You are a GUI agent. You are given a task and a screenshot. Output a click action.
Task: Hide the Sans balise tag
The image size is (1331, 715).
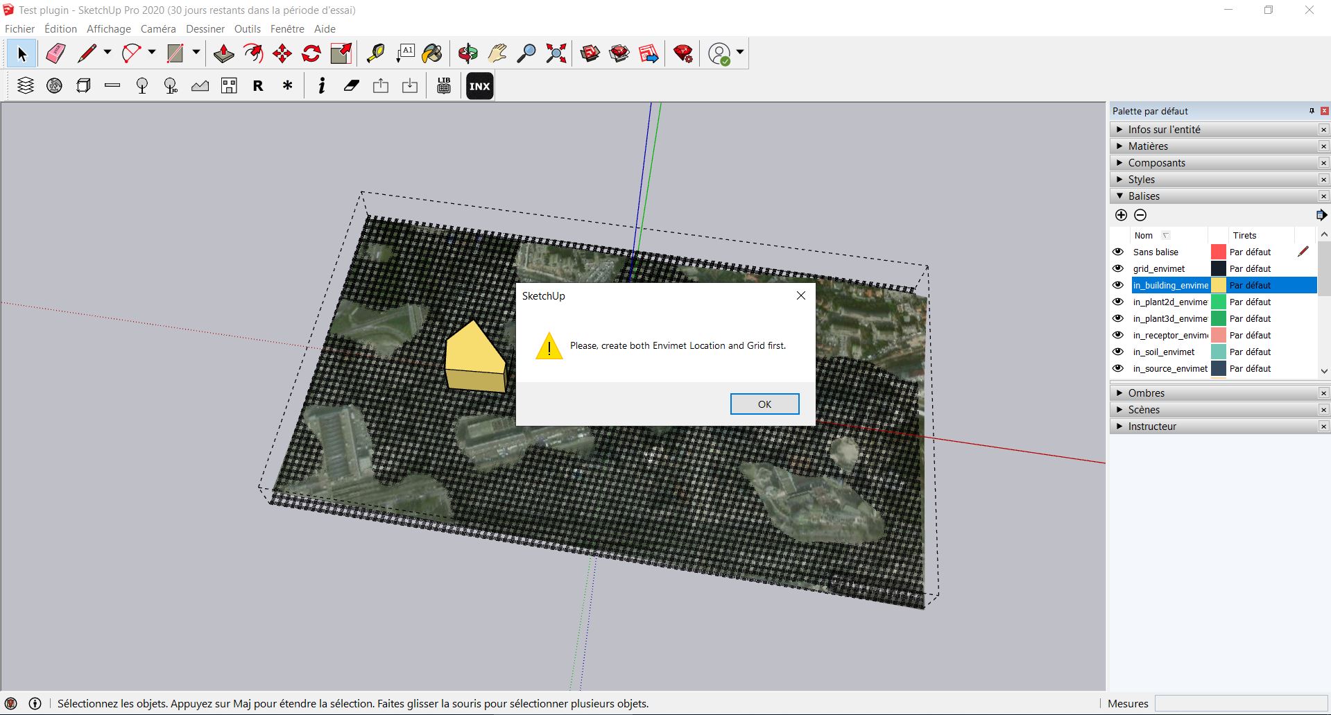click(x=1118, y=252)
